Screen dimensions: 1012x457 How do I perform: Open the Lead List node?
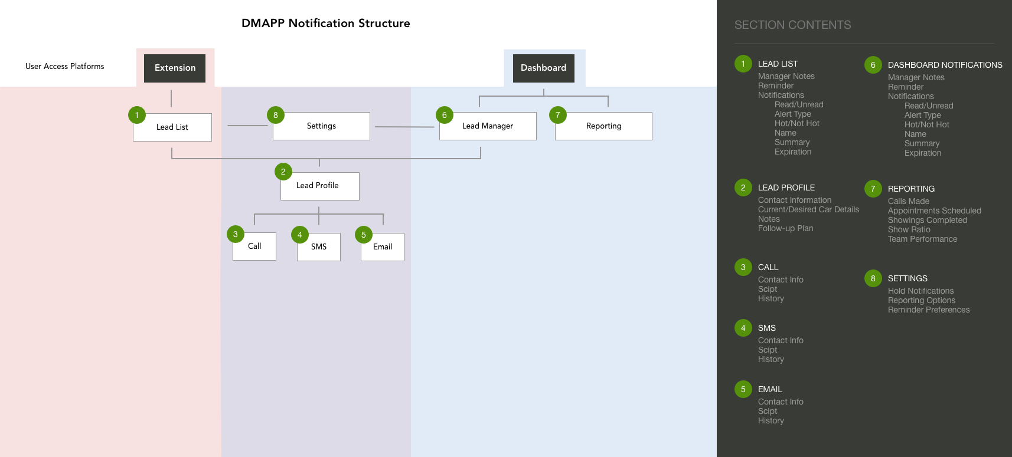point(172,127)
